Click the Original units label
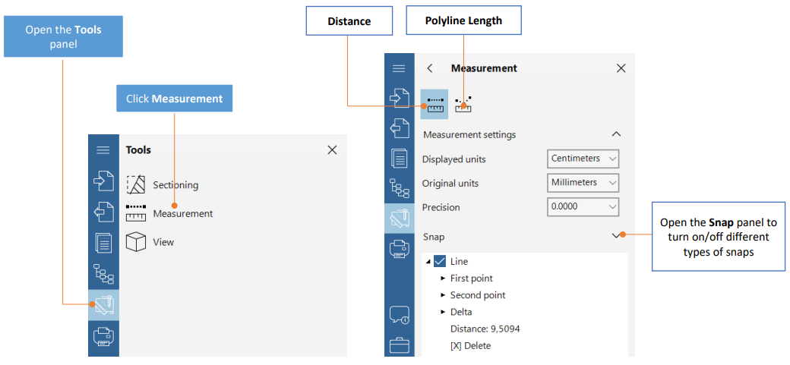790x365 pixels. tap(450, 183)
